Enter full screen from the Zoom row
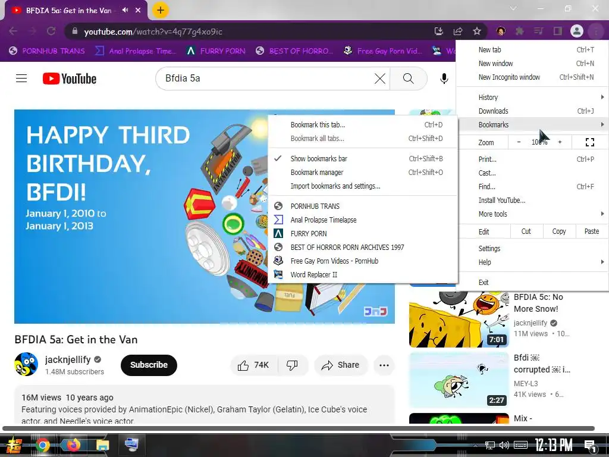The height and width of the screenshot is (457, 609). coord(589,142)
